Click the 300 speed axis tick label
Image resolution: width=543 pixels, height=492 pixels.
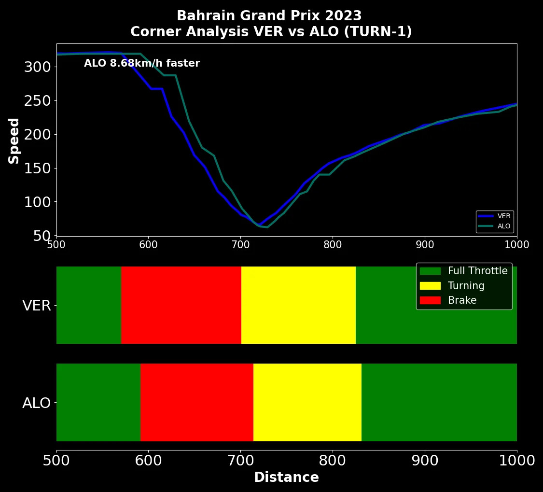pos(37,67)
